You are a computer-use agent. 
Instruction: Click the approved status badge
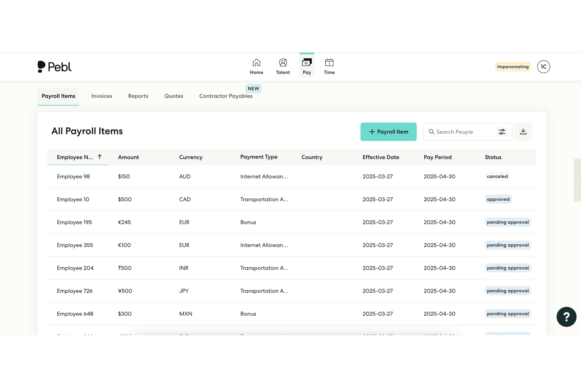(498, 199)
